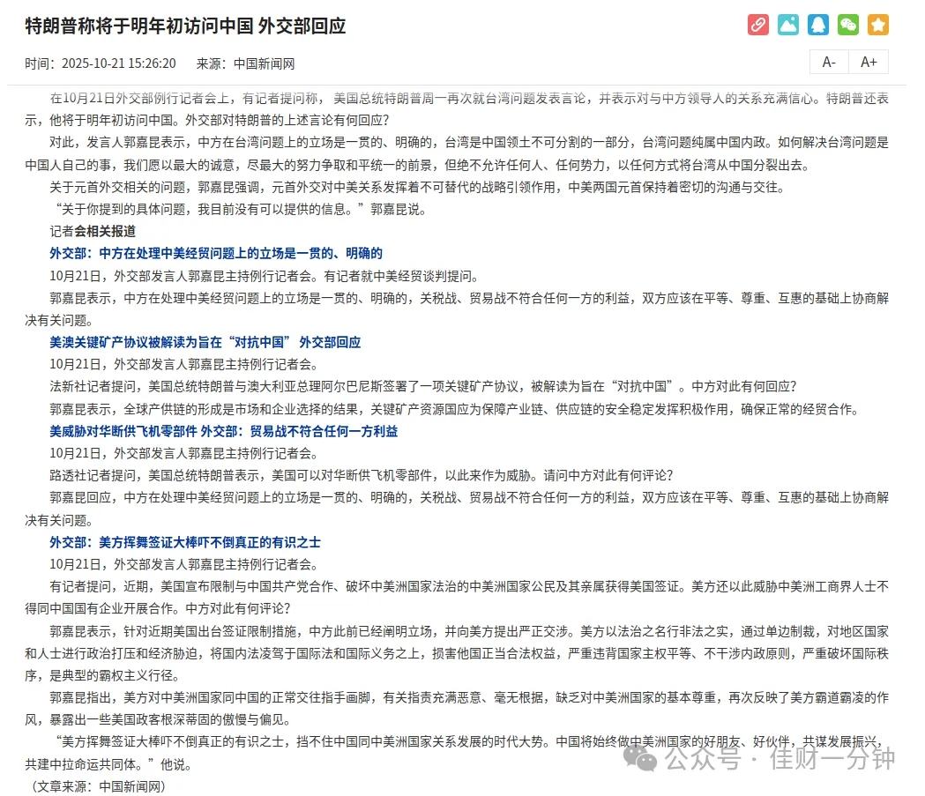Open link 外交部：中方在处理中美经贸问题上的立场是一贯的、明确的
925x796 pixels.
tap(216, 254)
